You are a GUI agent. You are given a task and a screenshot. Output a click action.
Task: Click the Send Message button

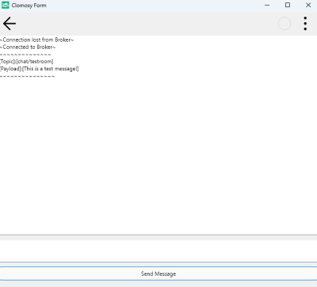tap(158, 274)
